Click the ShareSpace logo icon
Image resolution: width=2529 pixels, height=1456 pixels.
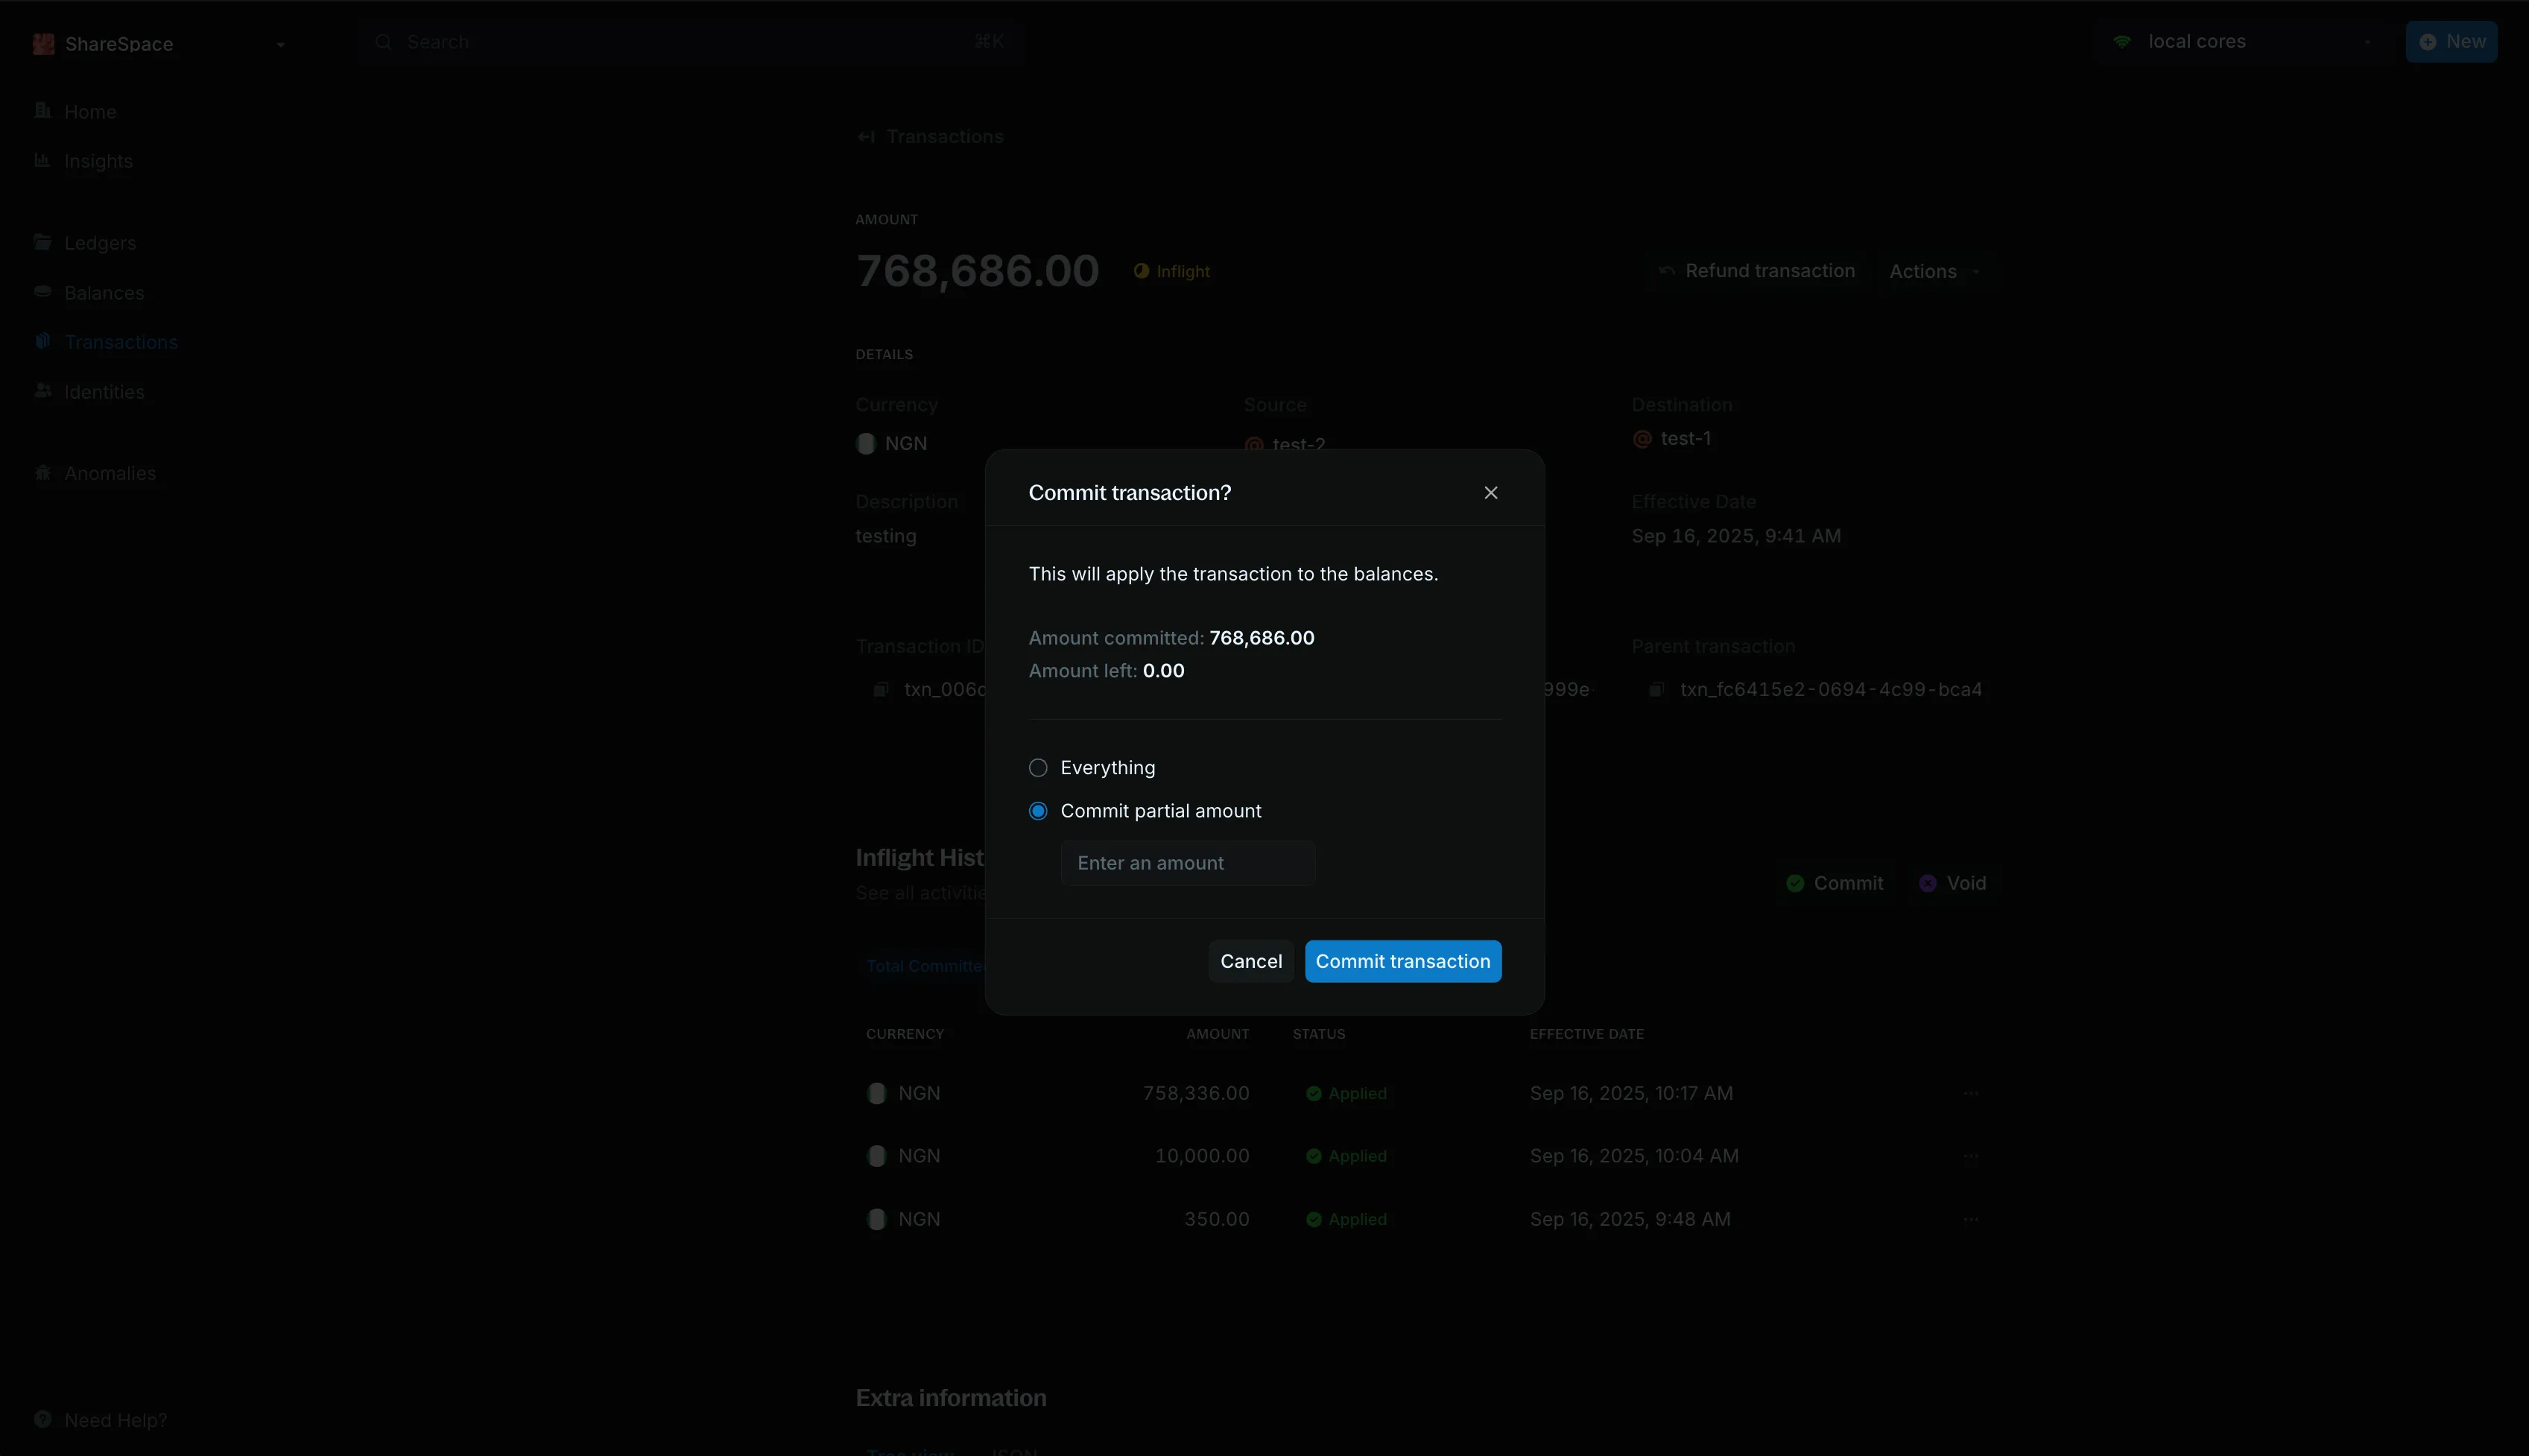(43, 44)
